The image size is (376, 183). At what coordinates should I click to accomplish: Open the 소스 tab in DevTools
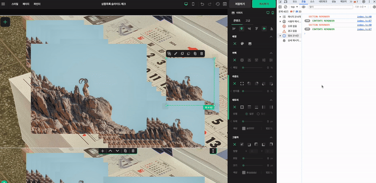[x=312, y=1]
